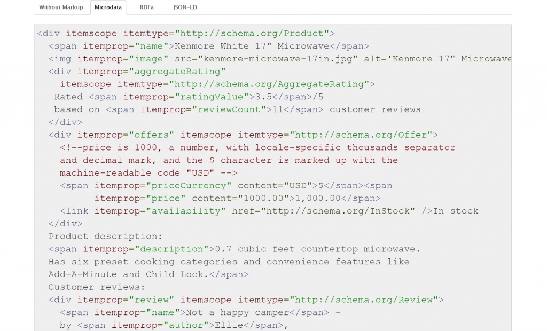
Task: Click the 3.5 ratingValue text
Action: pyautogui.click(x=261, y=97)
